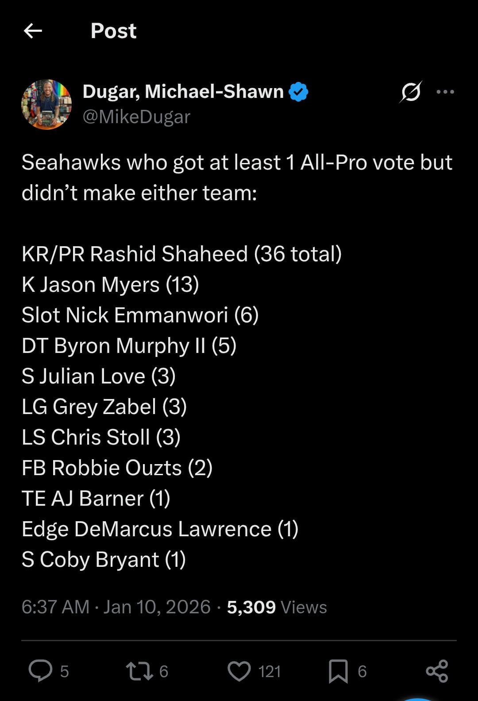Tap the back arrow

[33, 31]
